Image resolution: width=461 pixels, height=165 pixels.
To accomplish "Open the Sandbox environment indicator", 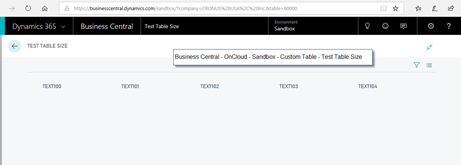I will coord(285,26).
